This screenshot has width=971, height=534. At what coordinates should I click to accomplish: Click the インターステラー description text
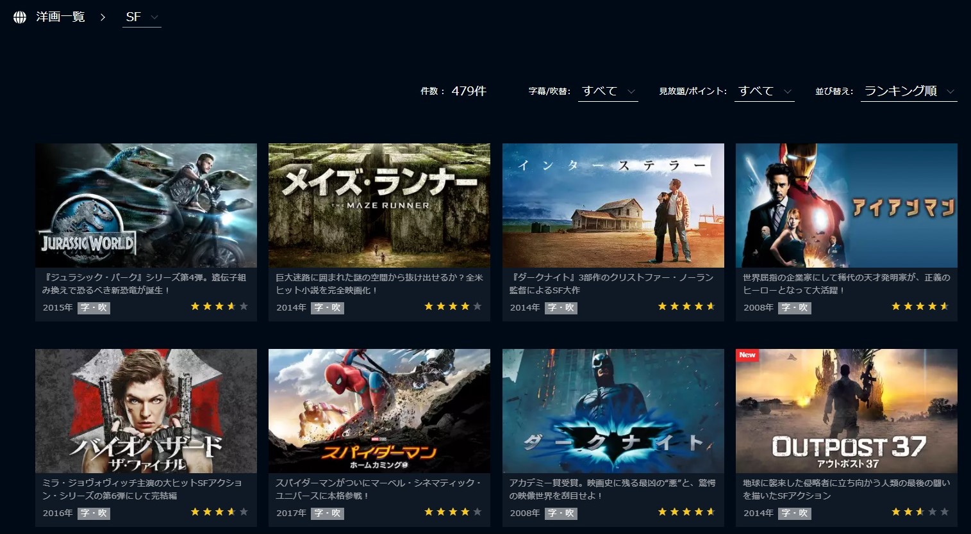click(611, 284)
